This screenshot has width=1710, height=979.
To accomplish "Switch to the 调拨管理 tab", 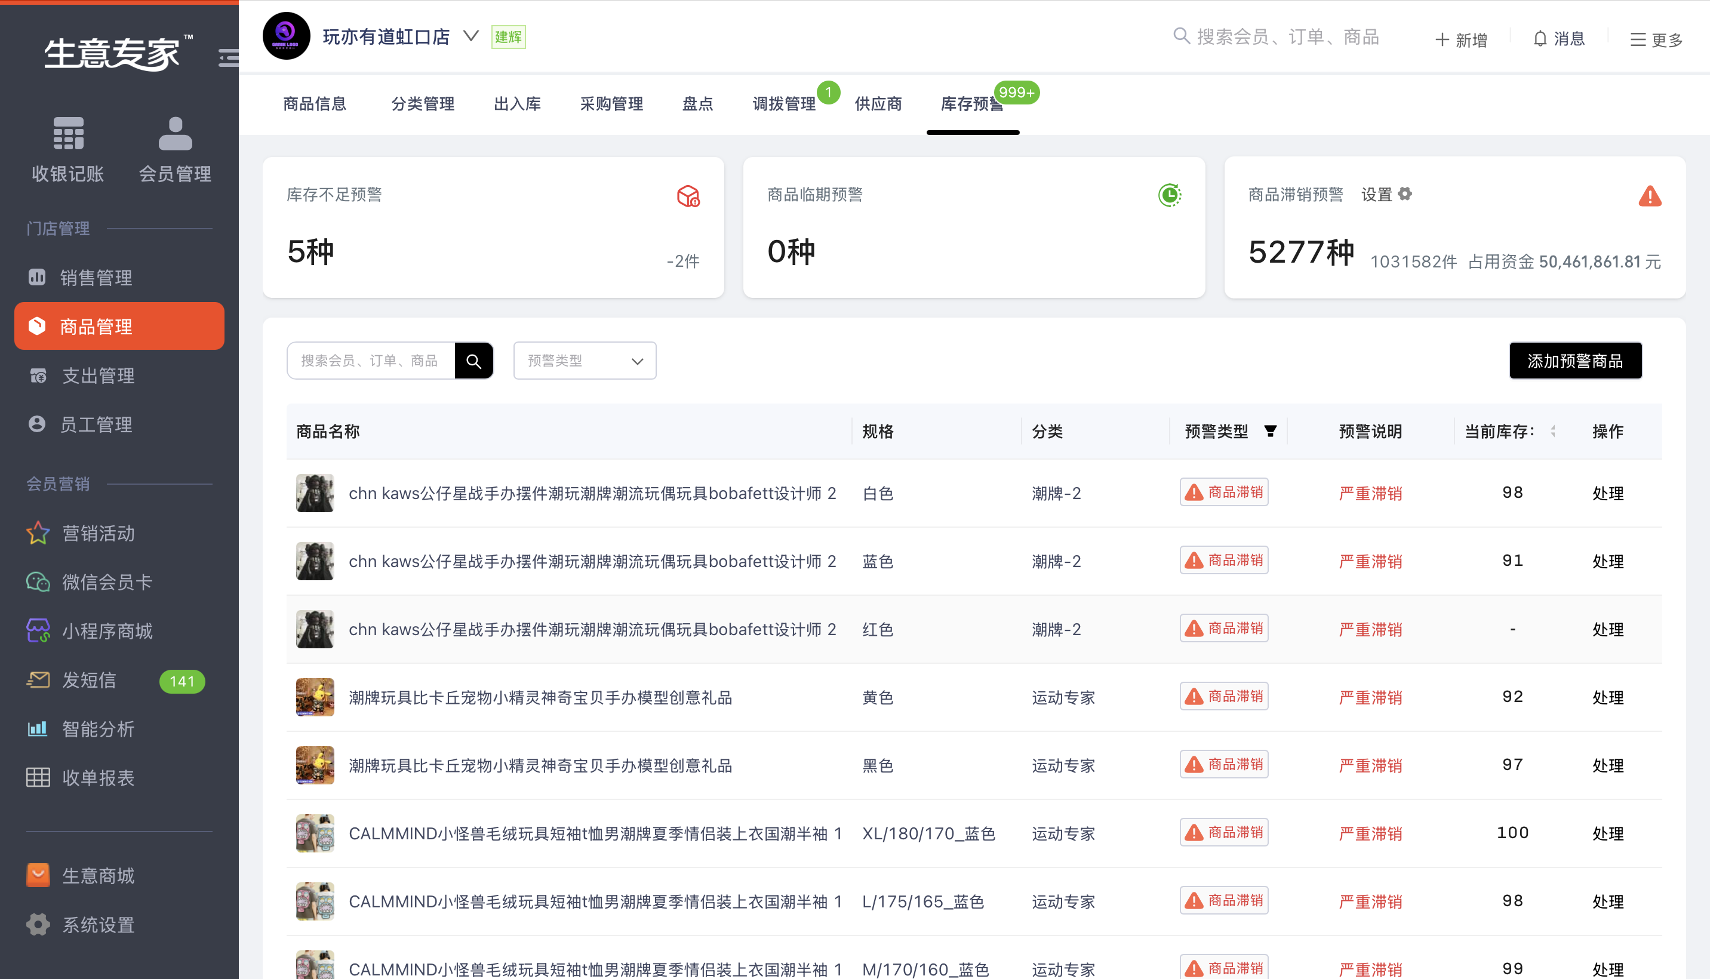I will coord(783,103).
